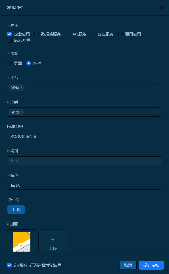Check the 通用应用 checkbox
This screenshot has height=274, width=169.
[x=120, y=34]
